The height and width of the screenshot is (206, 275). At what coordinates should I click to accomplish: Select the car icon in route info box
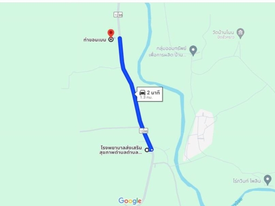142,92
